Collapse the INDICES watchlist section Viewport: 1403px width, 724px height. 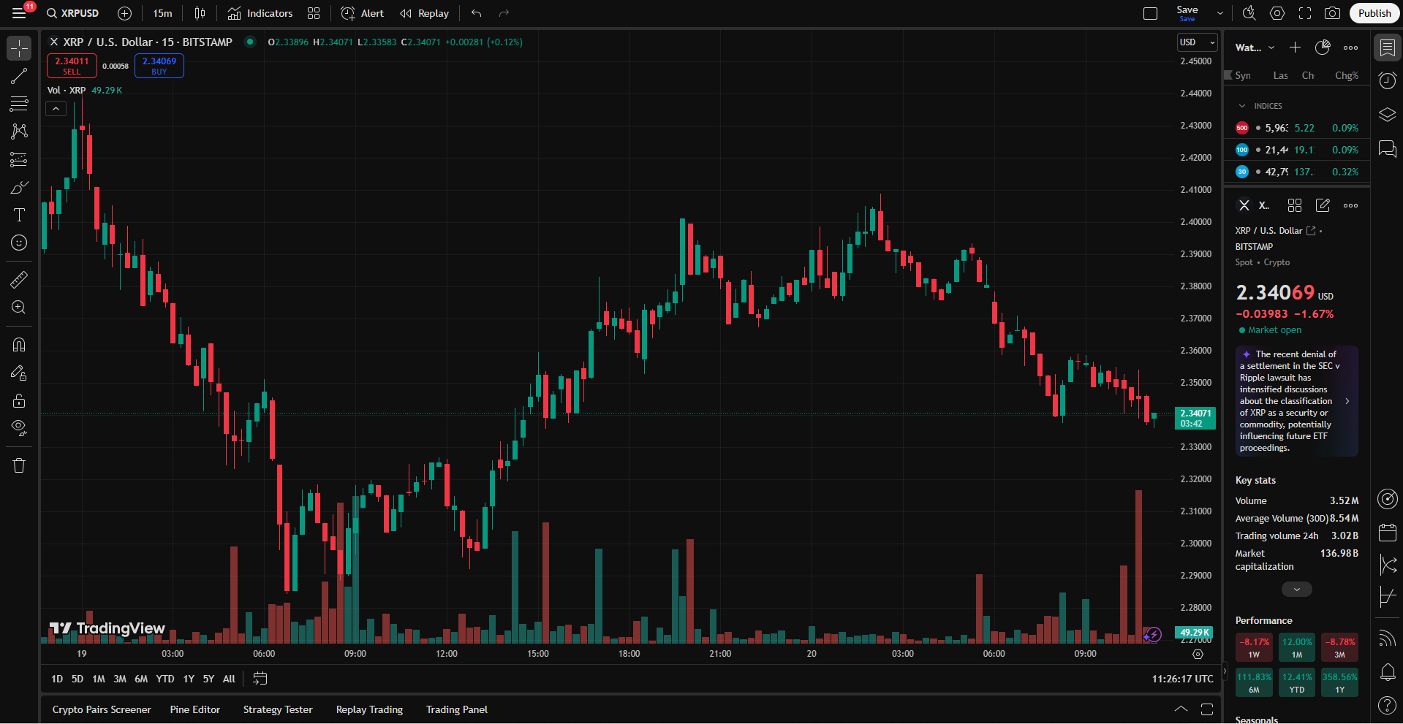pos(1242,106)
